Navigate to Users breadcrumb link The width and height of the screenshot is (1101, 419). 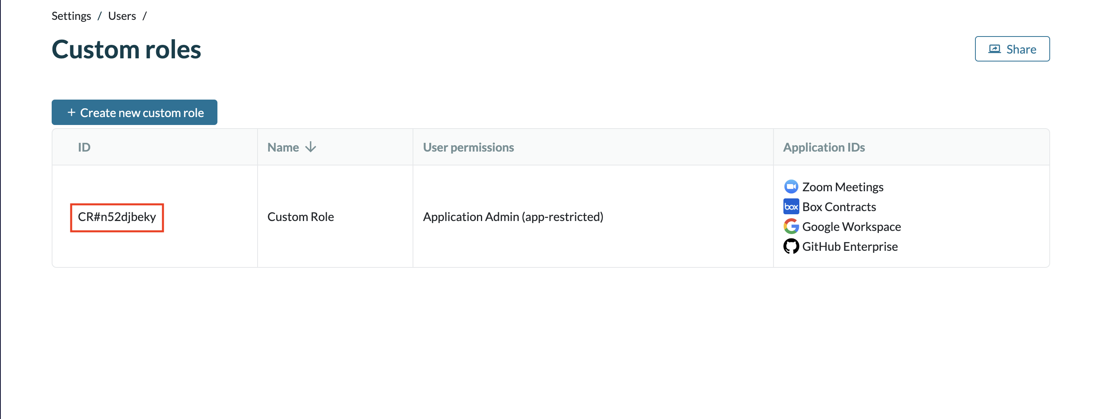(122, 16)
